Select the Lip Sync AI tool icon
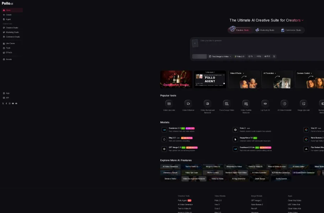Image resolution: width=324 pixels, height=213 pixels. (x=265, y=104)
